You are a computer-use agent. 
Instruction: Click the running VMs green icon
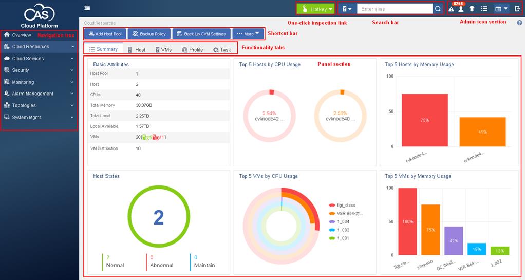(x=146, y=137)
